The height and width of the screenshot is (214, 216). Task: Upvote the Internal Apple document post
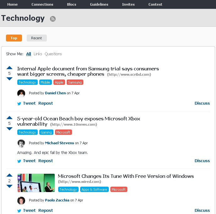[x=9, y=68]
